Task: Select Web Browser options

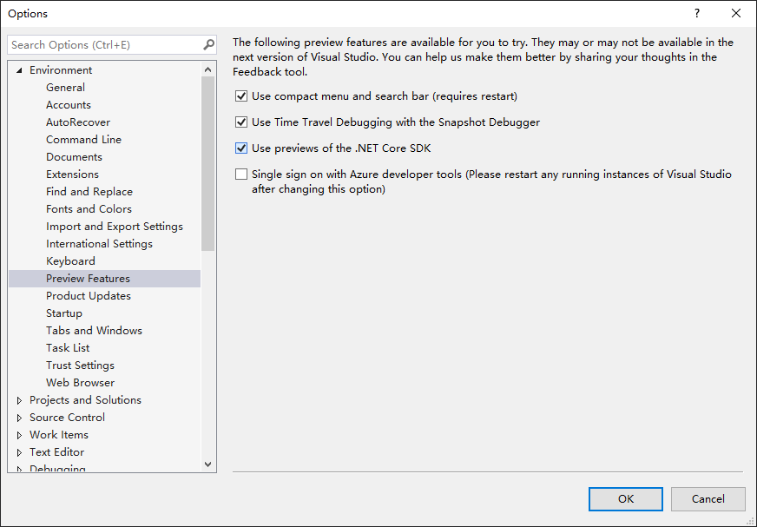Action: 80,383
